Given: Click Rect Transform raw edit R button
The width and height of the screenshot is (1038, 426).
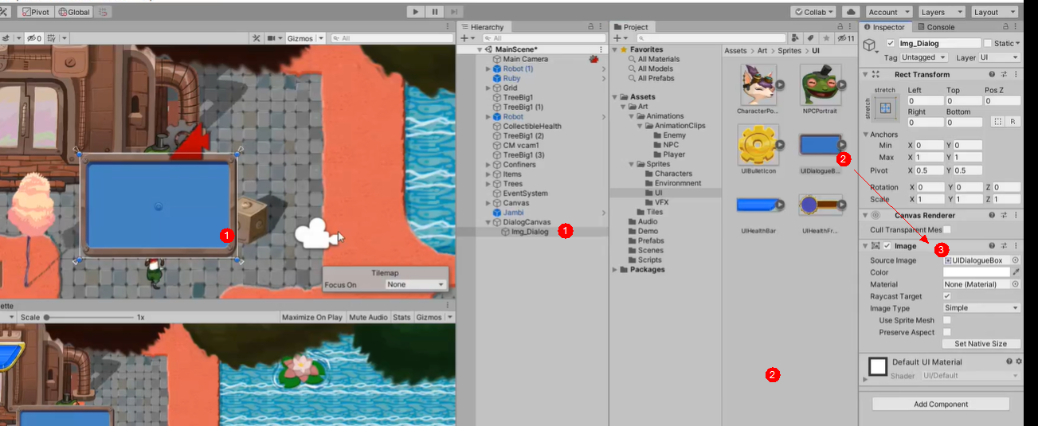Looking at the screenshot, I should coord(1013,122).
